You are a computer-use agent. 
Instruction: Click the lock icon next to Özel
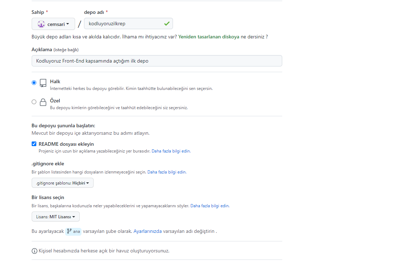[x=43, y=102]
